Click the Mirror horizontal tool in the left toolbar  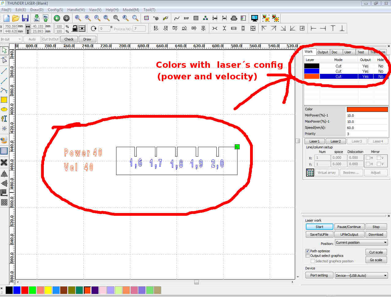4,174
